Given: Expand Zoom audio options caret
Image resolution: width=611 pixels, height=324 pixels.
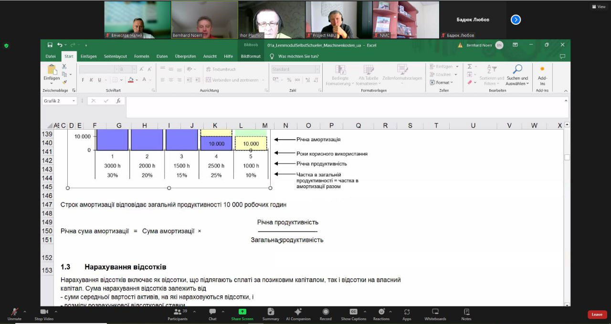Looking at the screenshot, I should [25, 311].
